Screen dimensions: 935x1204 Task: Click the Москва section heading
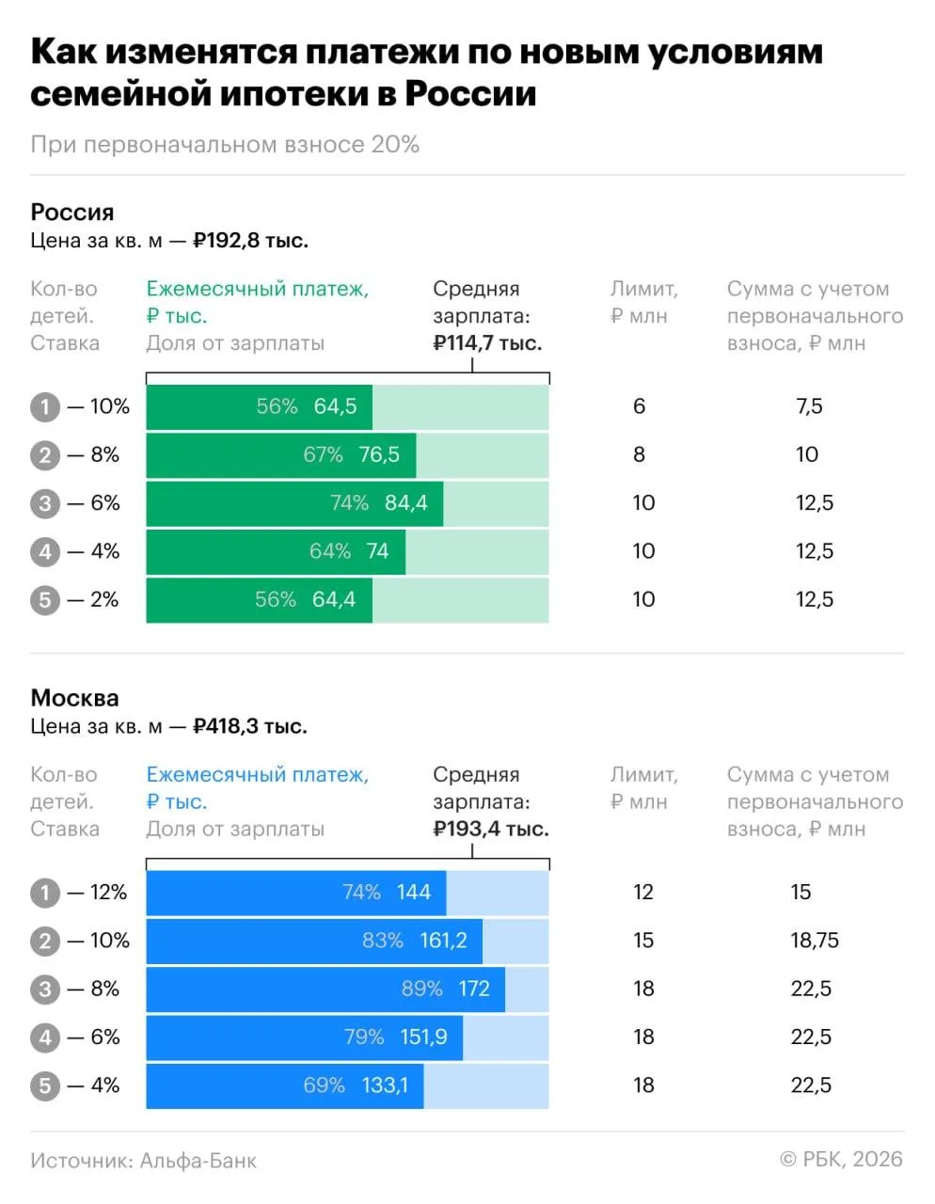(75, 698)
